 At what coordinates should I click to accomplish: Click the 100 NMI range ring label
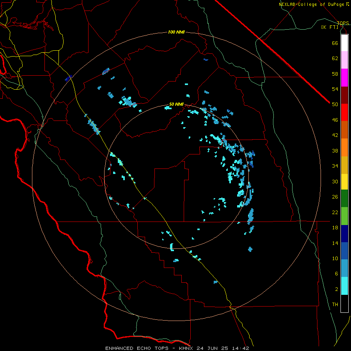pos(176,32)
